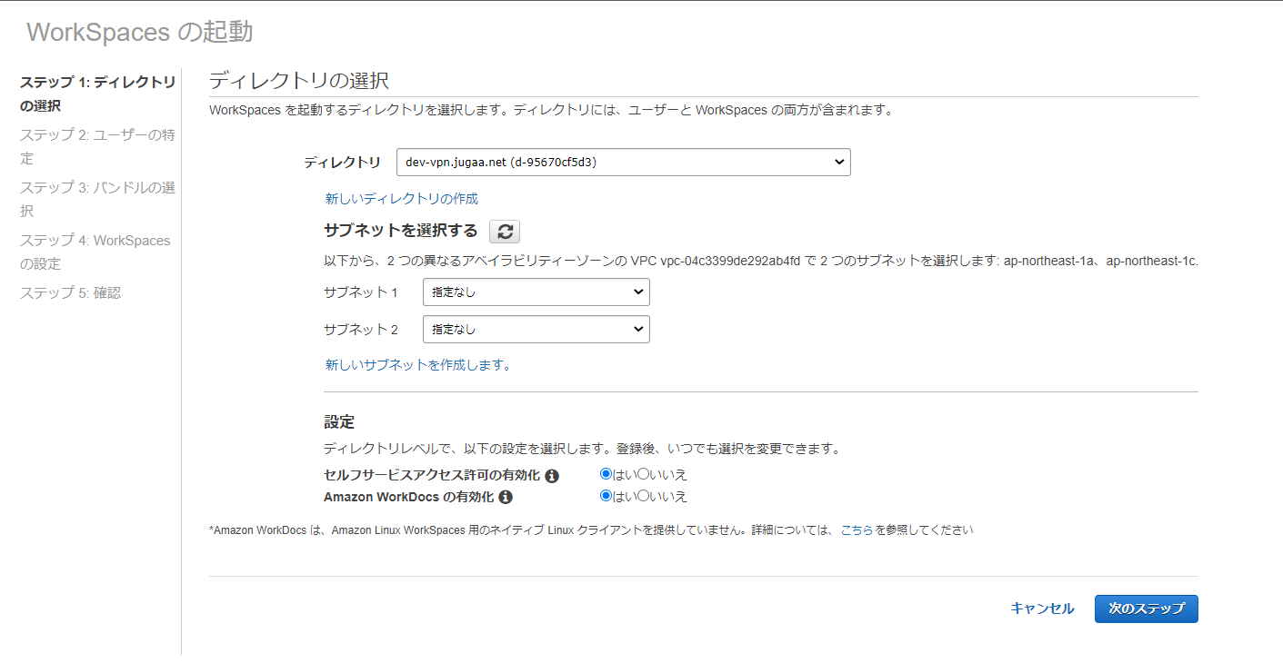Open the ディレクトリ dropdown
Image resolution: width=1283 pixels, height=663 pixels.
(x=623, y=163)
